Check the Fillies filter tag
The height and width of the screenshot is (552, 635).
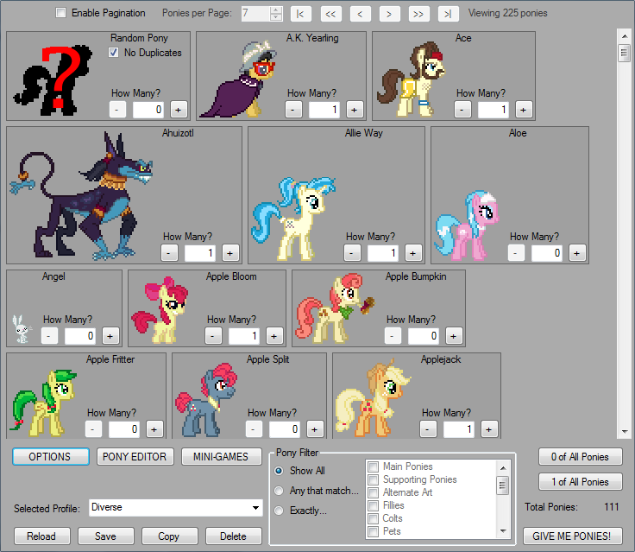click(373, 505)
